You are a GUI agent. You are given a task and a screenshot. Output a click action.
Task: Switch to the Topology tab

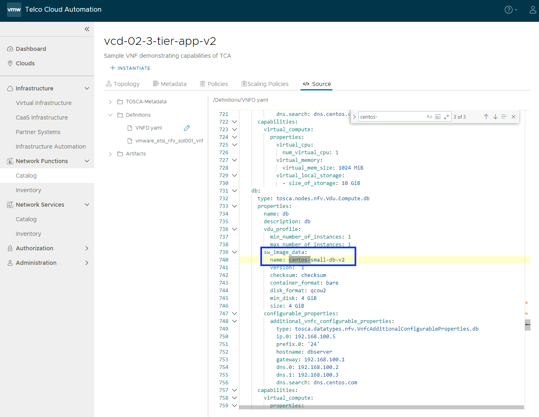coord(123,84)
